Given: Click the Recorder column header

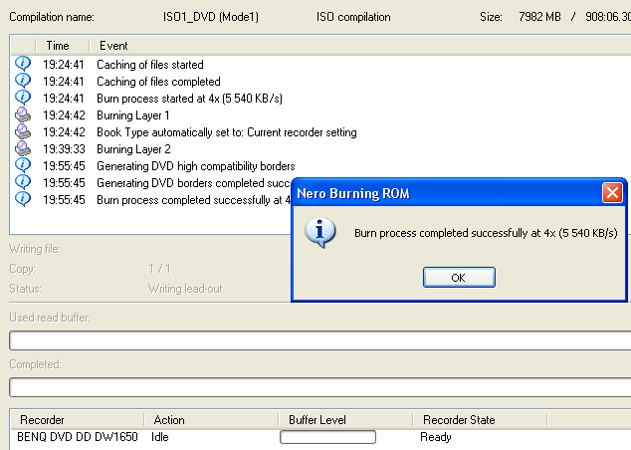Looking at the screenshot, I should [78, 420].
